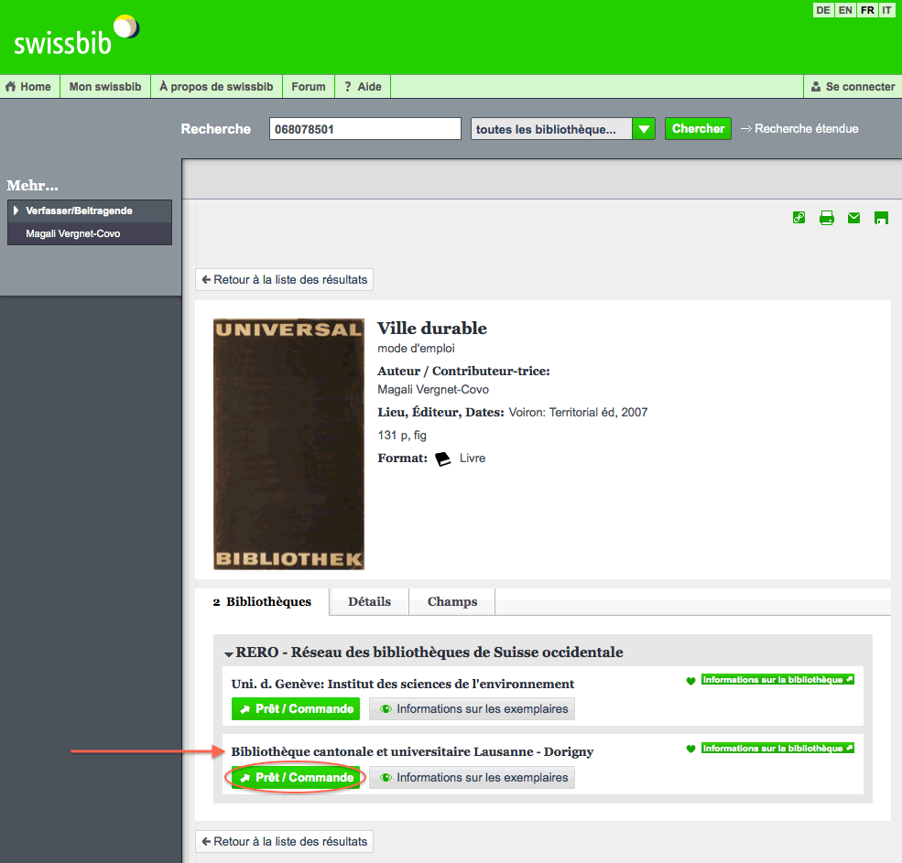Copy the permalink with the link icon

(799, 217)
